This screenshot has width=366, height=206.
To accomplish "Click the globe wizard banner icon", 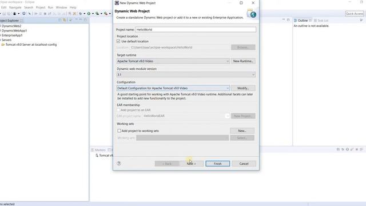I will point(252,14).
